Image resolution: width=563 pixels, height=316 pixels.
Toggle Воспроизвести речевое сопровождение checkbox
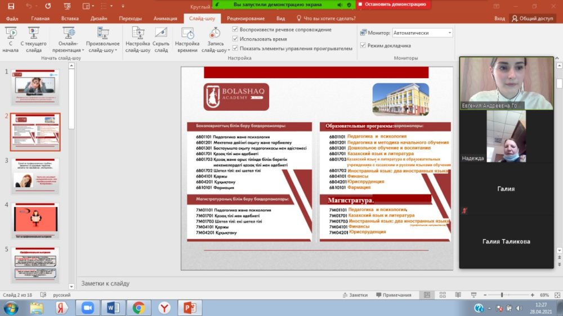(x=235, y=29)
